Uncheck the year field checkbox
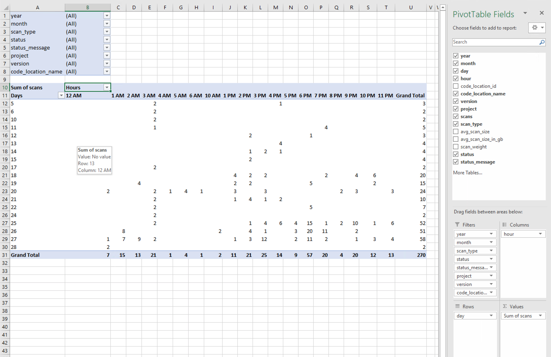The height and width of the screenshot is (357, 551). click(456, 56)
